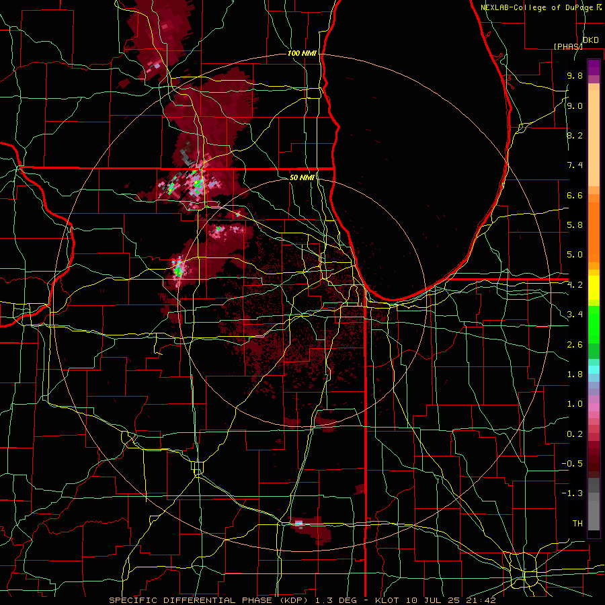The height and width of the screenshot is (605, 605).
Task: Select the 7.4 scale value
Action: pos(575,165)
